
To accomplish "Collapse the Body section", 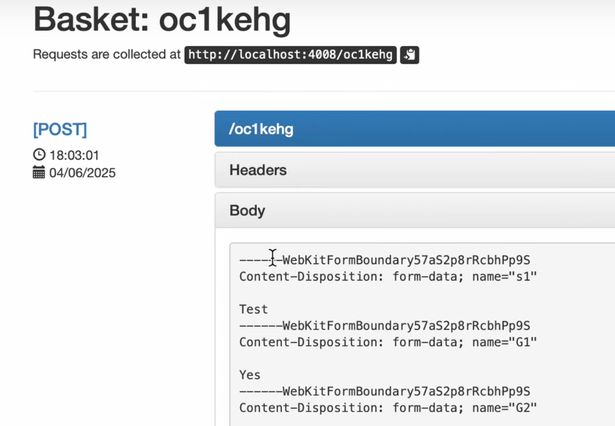I will tap(247, 211).
